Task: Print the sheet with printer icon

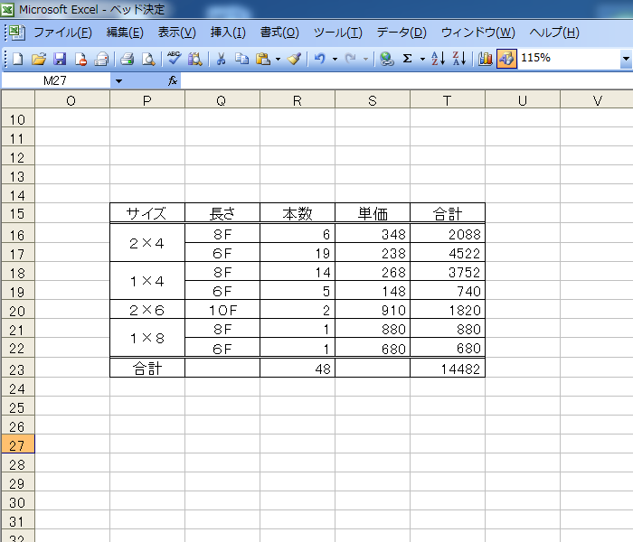Action: click(x=128, y=59)
